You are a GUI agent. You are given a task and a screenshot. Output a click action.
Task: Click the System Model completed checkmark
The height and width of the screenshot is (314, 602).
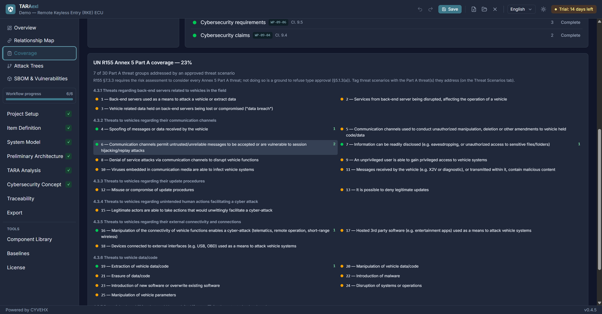[x=68, y=142]
